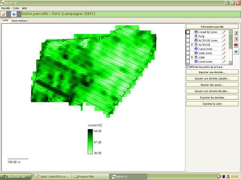Open the Créer menu
This screenshot has width=241, height=180.
point(16,8)
